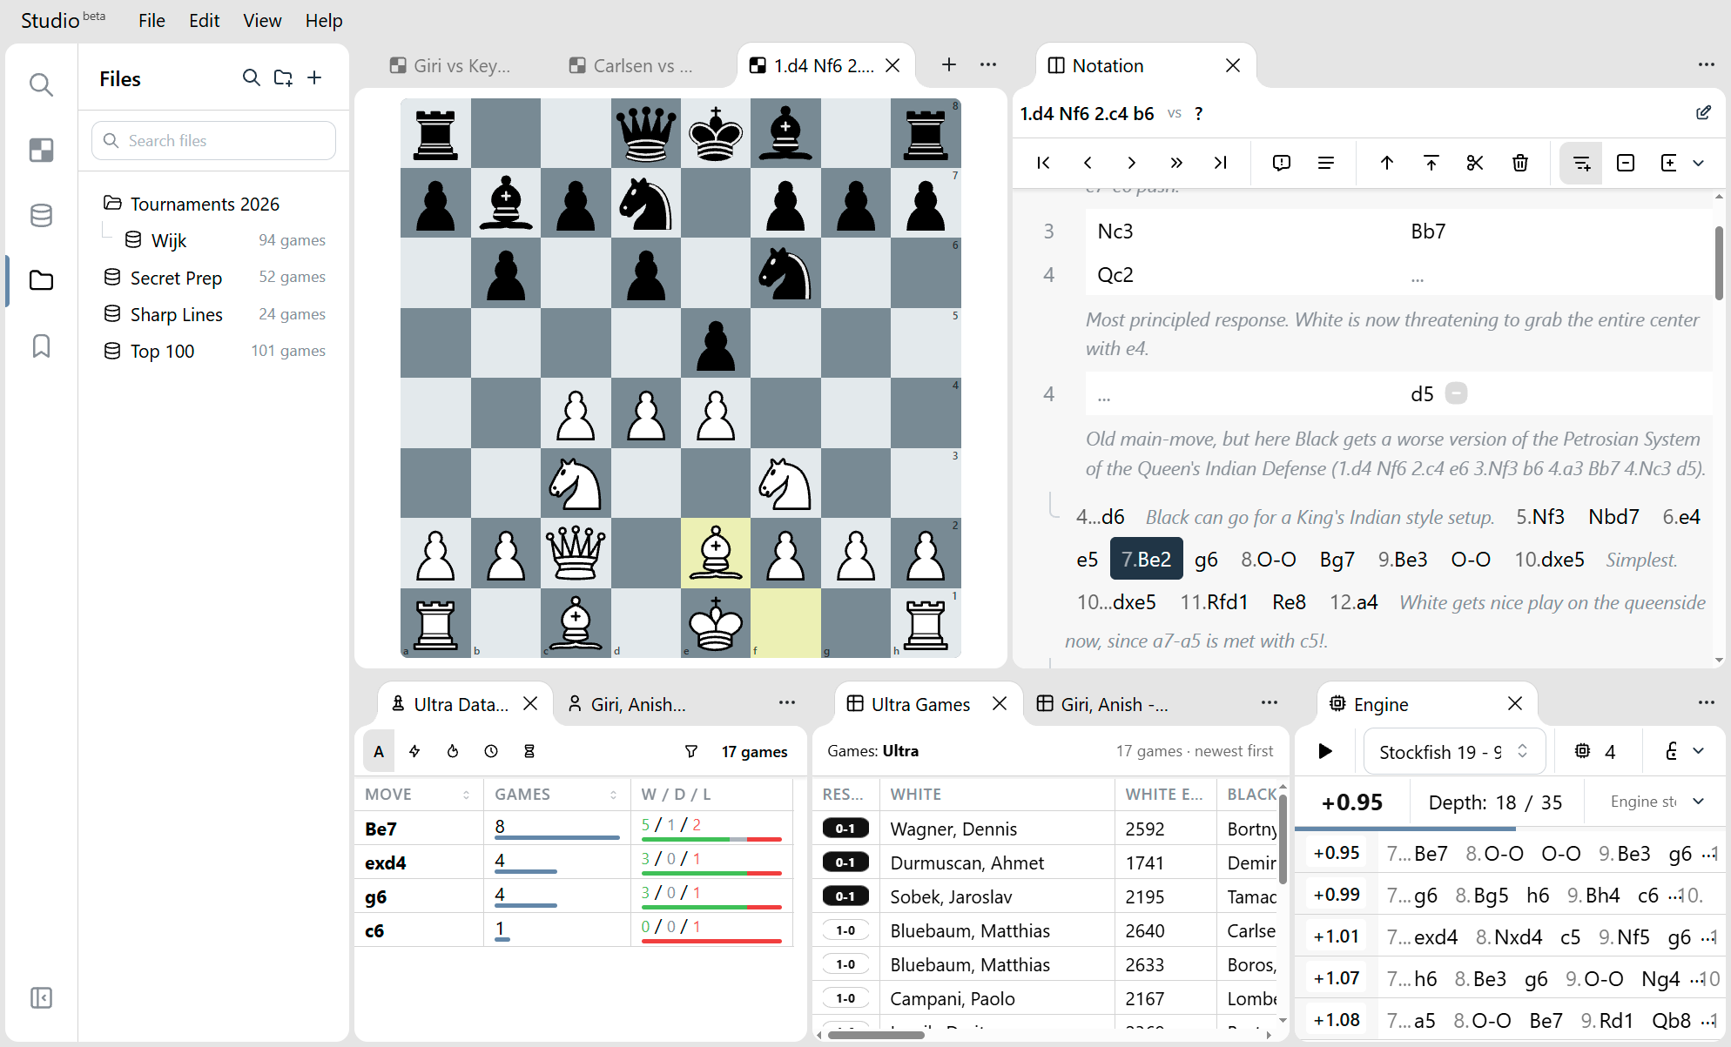Open the database sidebar icon

41,215
